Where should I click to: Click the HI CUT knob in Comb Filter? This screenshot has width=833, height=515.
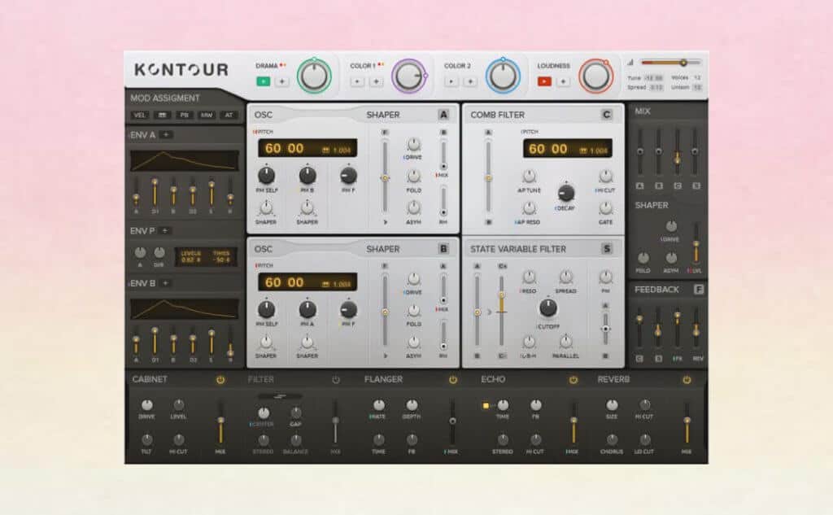click(x=605, y=176)
